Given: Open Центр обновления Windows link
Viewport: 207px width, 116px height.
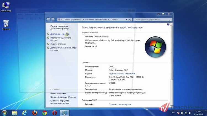Looking at the screenshot, I should coord(63,97).
